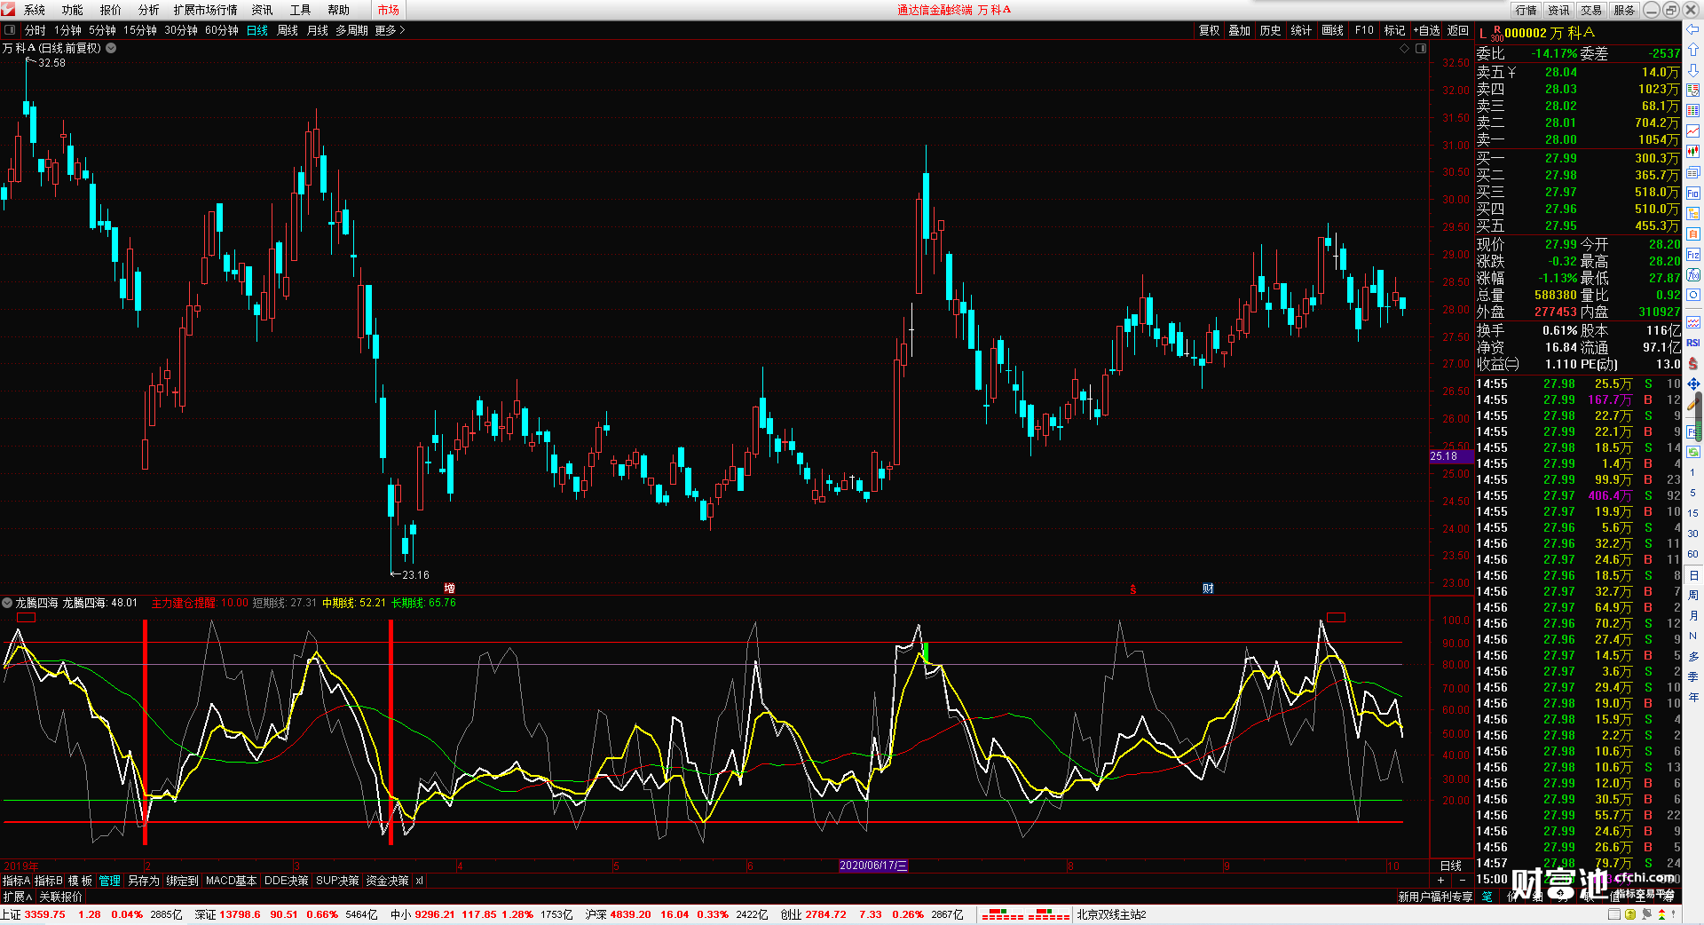This screenshot has width=1704, height=925.
Task: Click the 增 marker on chart bottom
Action: (450, 589)
